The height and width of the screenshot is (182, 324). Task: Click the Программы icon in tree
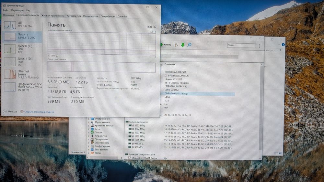click(92, 139)
